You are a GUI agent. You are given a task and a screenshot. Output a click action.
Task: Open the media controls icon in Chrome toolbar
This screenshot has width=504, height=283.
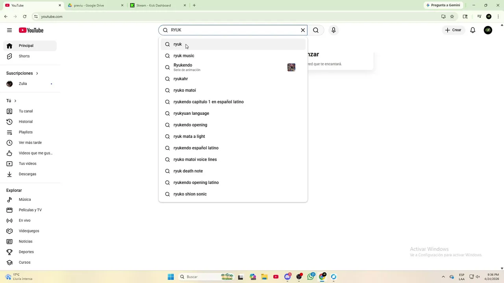(x=479, y=17)
